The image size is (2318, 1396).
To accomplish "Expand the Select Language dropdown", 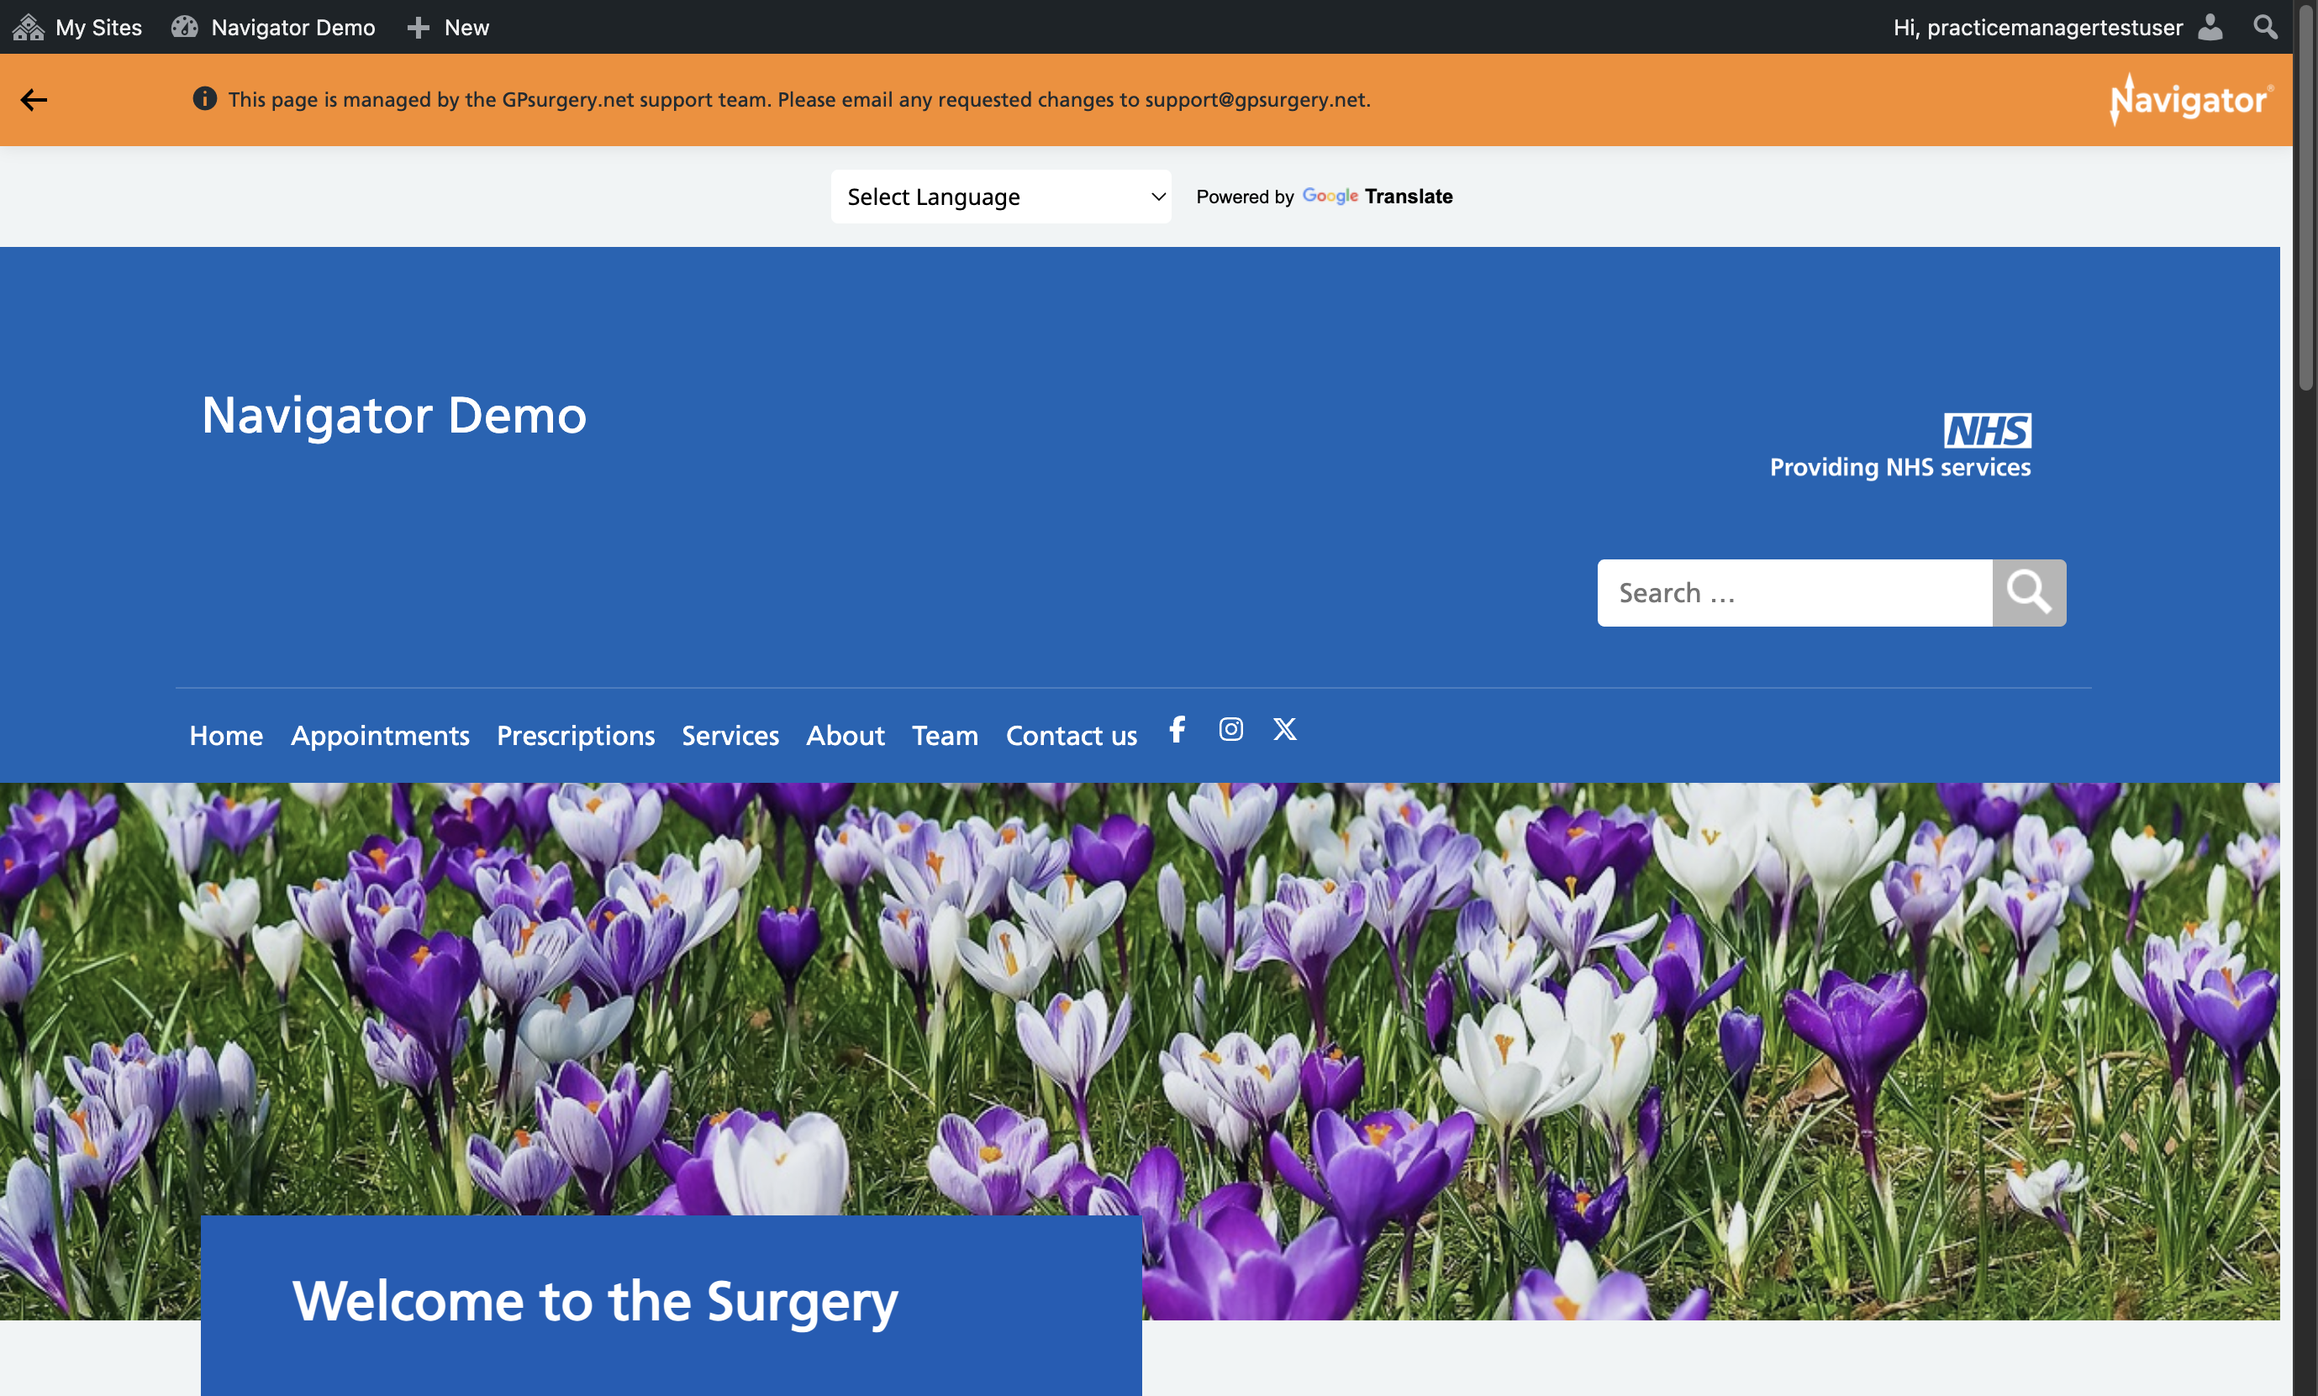I will click(x=1001, y=197).
